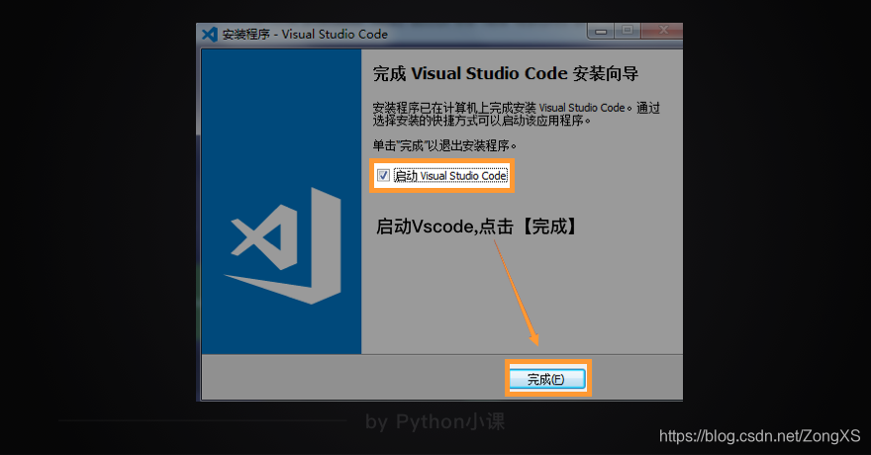
Task: Click the large VS Code logo graphic
Action: click(x=282, y=245)
